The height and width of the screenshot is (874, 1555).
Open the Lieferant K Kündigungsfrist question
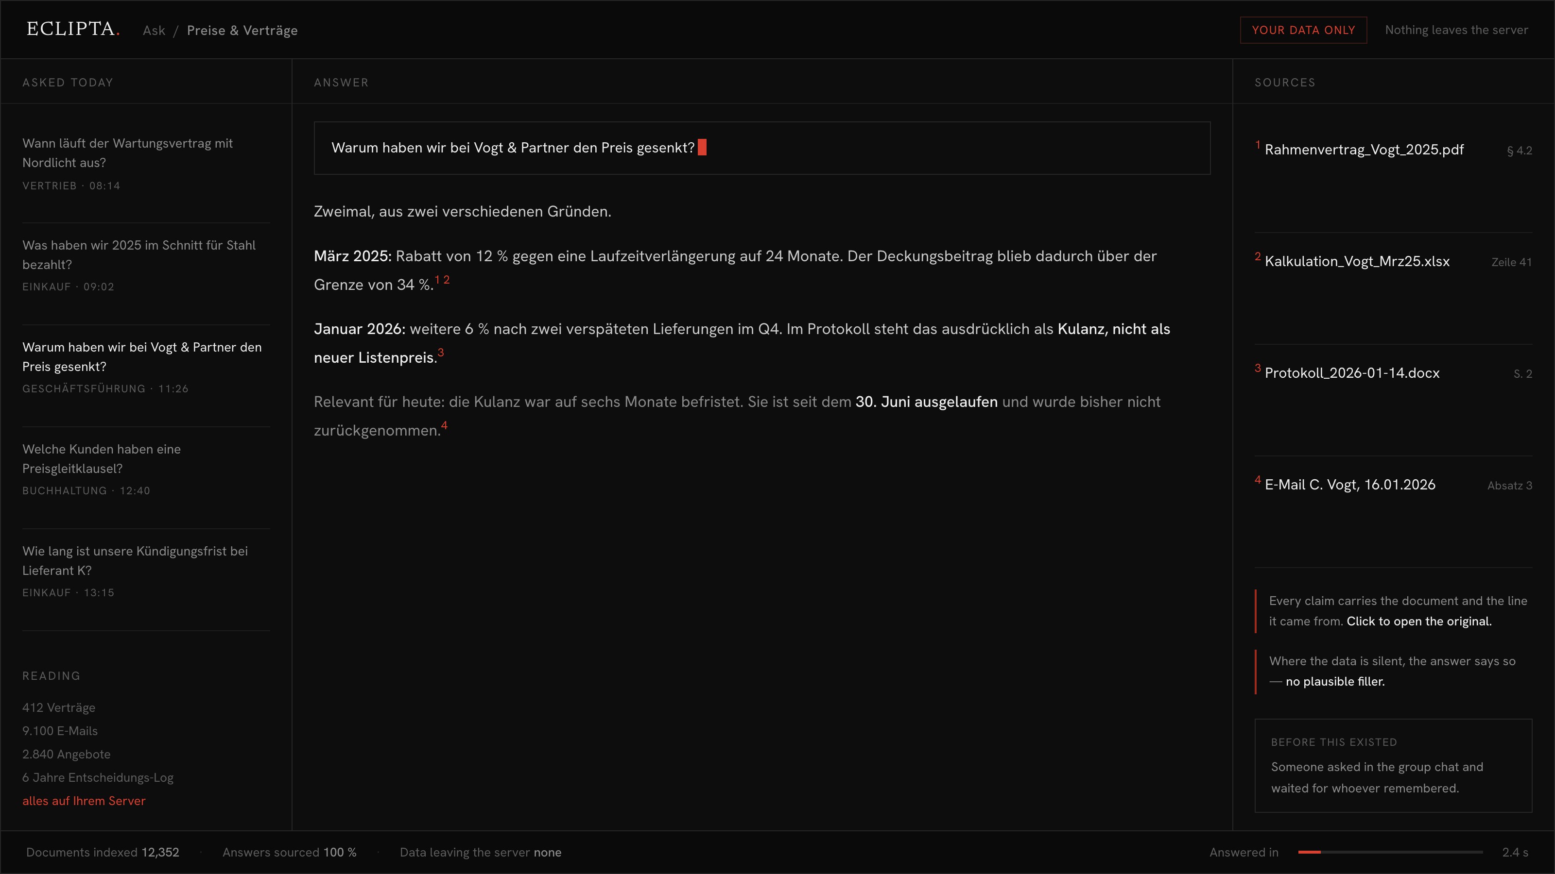point(146,571)
